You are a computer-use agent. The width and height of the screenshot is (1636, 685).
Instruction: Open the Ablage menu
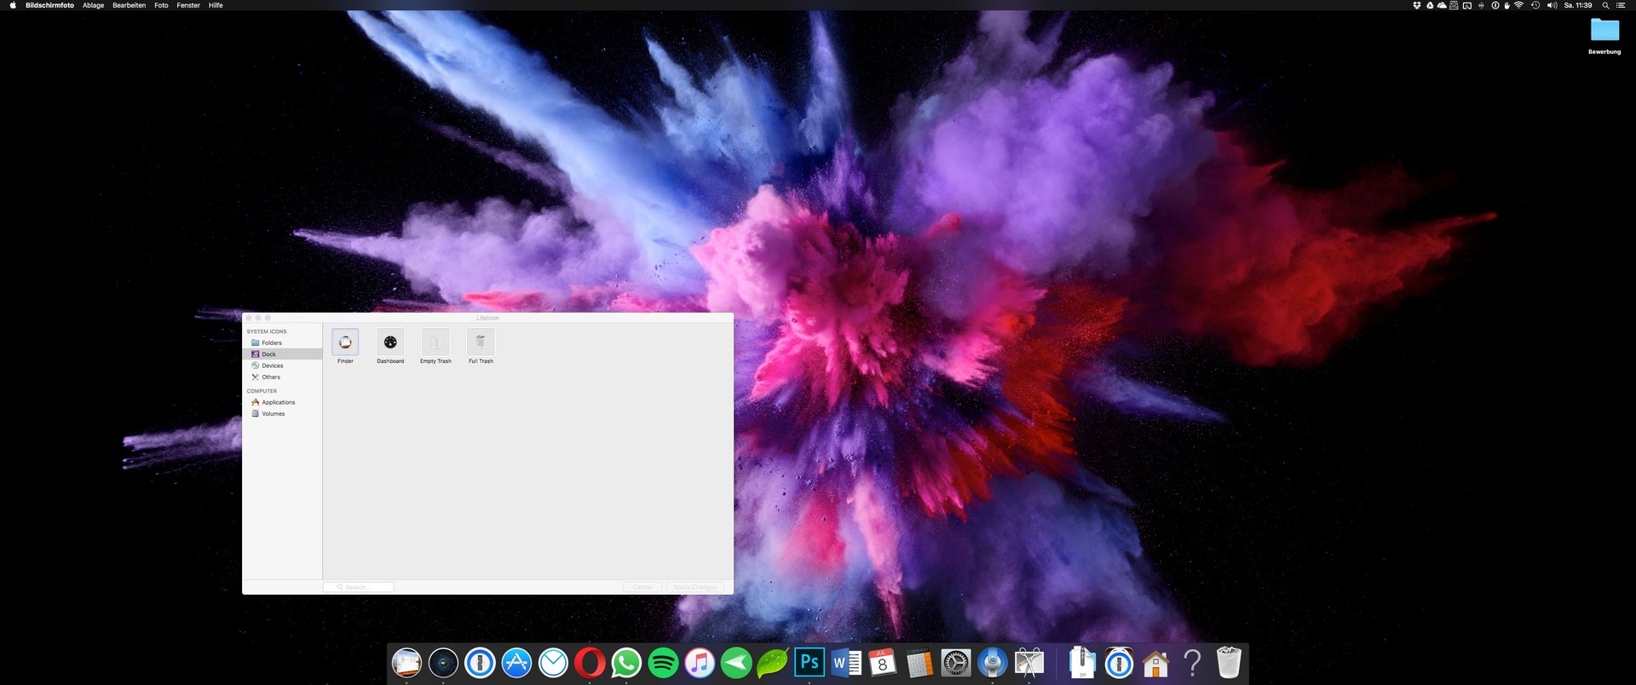click(x=93, y=5)
